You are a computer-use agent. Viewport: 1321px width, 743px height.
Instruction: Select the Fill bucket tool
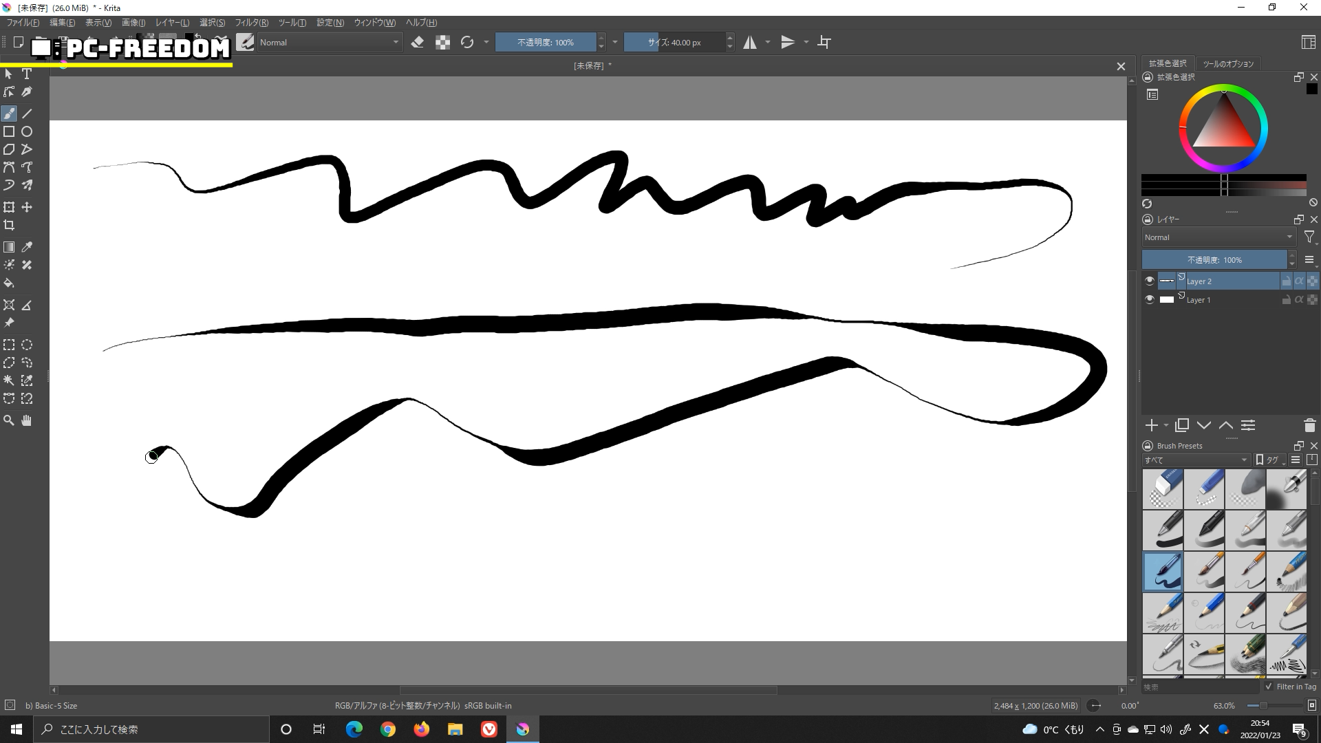(9, 283)
